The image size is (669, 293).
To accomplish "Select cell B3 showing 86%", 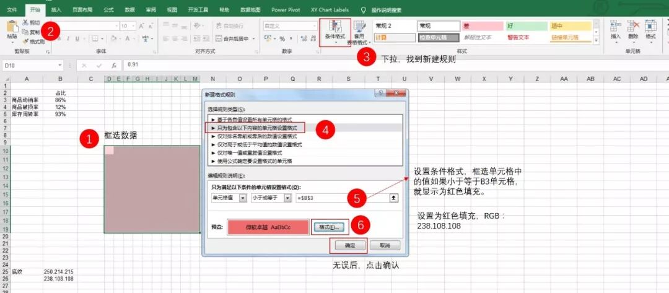I will tap(60, 100).
